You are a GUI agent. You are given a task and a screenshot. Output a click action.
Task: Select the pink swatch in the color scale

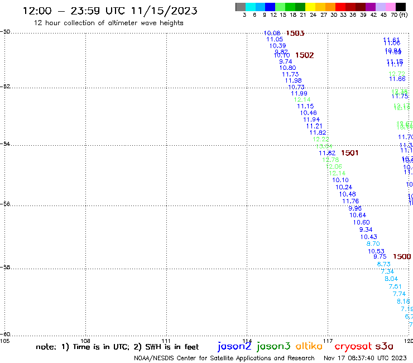click(x=390, y=7)
